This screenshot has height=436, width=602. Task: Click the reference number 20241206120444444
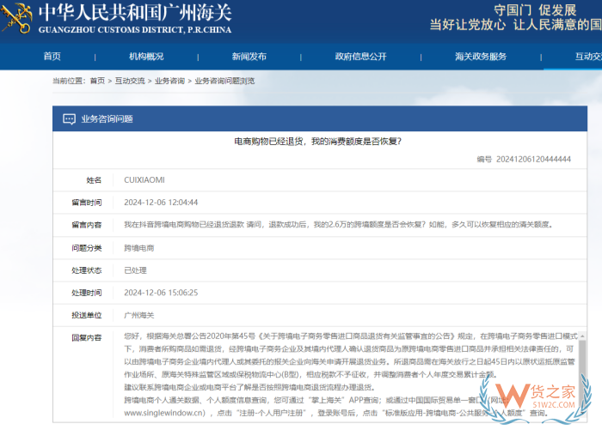coord(533,159)
